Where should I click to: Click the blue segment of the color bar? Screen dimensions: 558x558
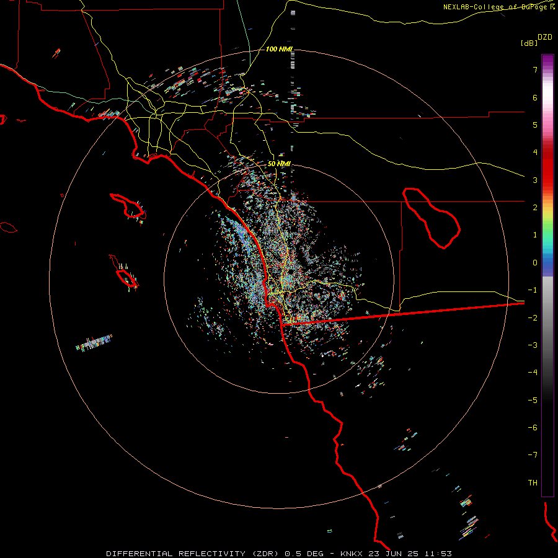[x=547, y=265]
